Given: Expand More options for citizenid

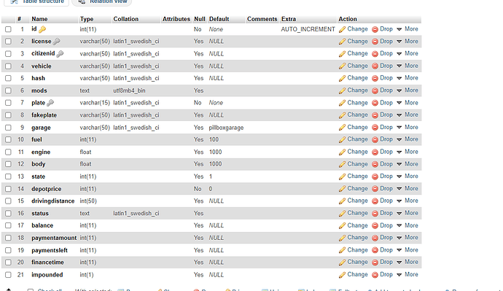Looking at the screenshot, I should click(408, 53).
